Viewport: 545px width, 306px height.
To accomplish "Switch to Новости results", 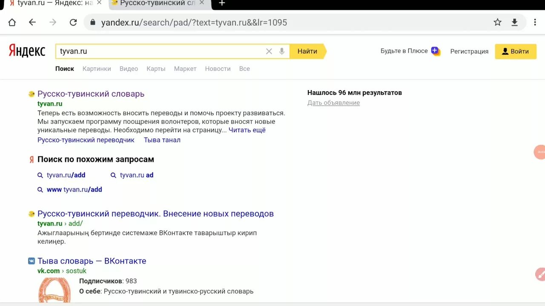I will click(218, 69).
